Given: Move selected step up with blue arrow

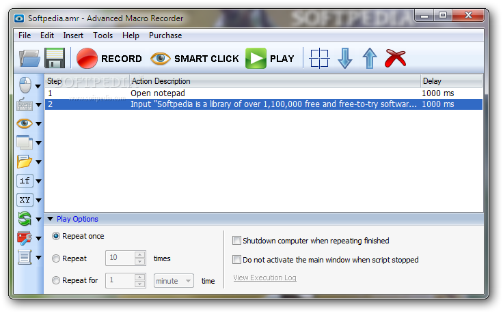Looking at the screenshot, I should 370,59.
